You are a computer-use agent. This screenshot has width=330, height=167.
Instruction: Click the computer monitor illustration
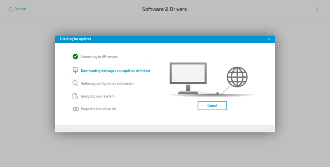point(188,78)
